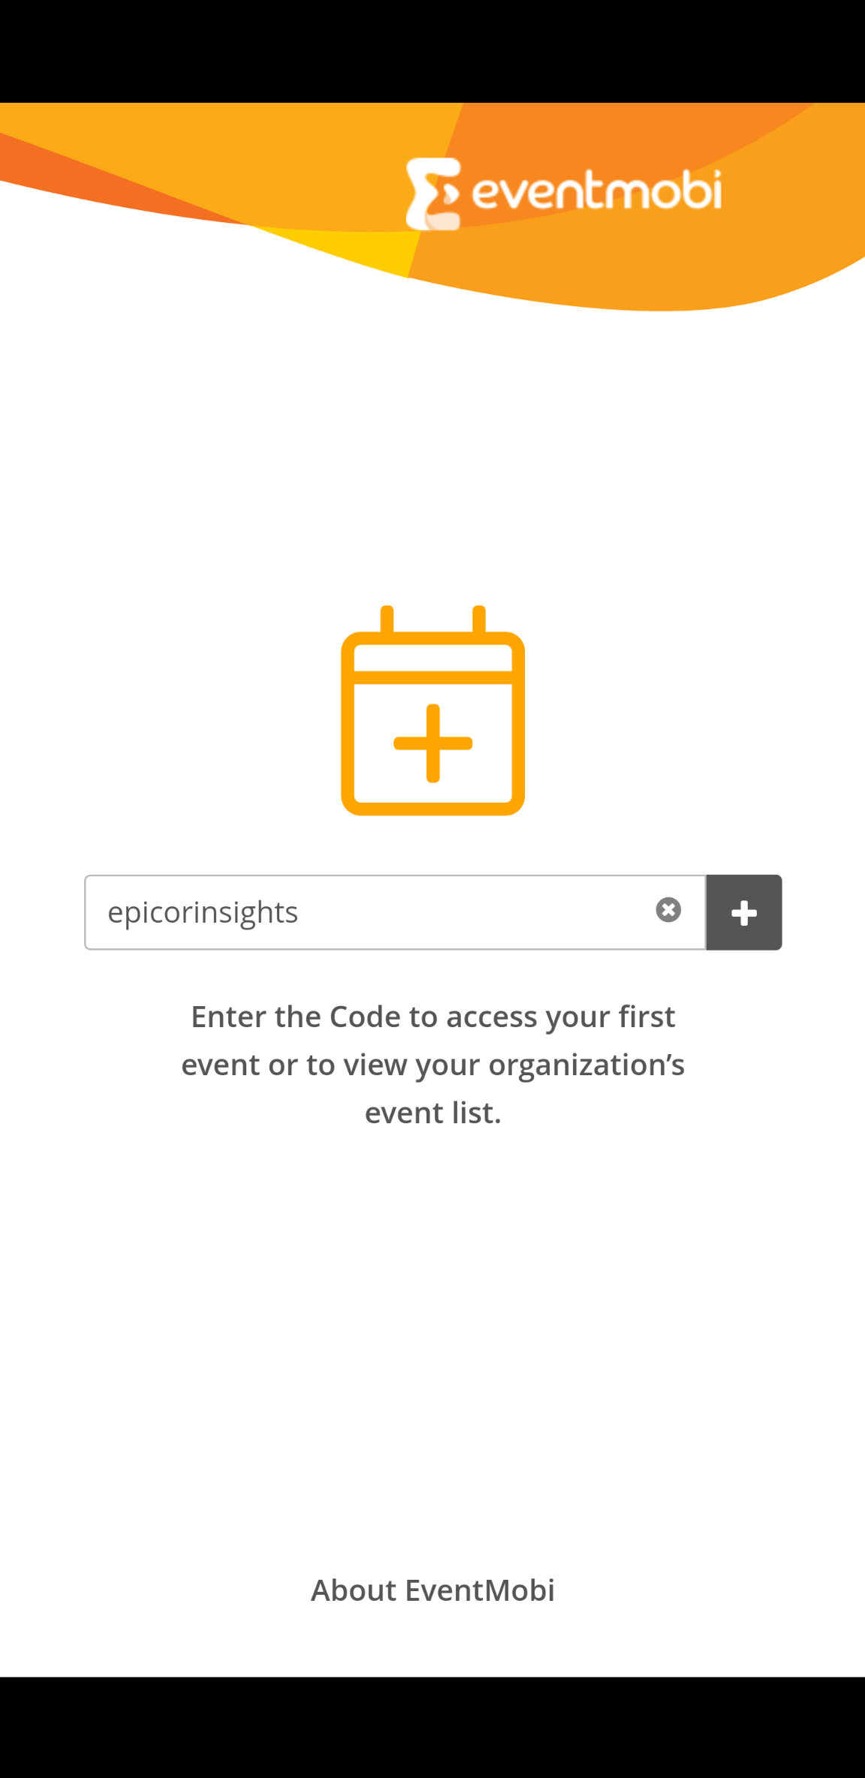Click the text 'epicorinsights' in code box
Screen dimensions: 865x1778
[x=203, y=913]
